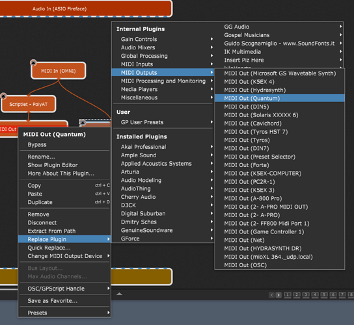Expand the Miscellaneous submenu
354x325 pixels.
(x=163, y=97)
